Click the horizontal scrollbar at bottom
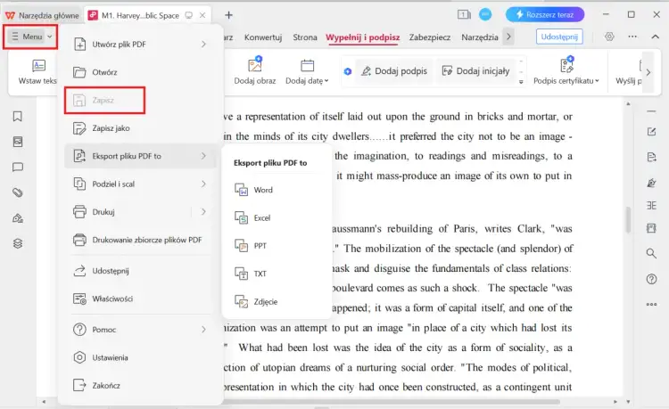This screenshot has width=669, height=409. click(391, 402)
